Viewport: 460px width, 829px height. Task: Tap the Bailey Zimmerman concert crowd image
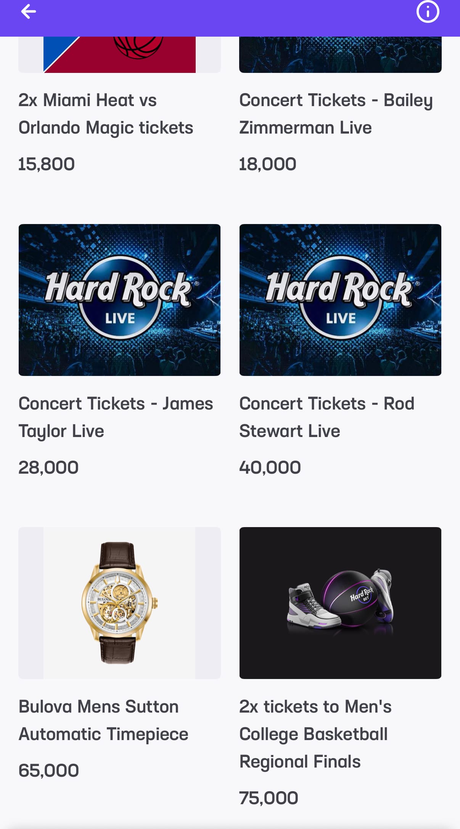(340, 55)
